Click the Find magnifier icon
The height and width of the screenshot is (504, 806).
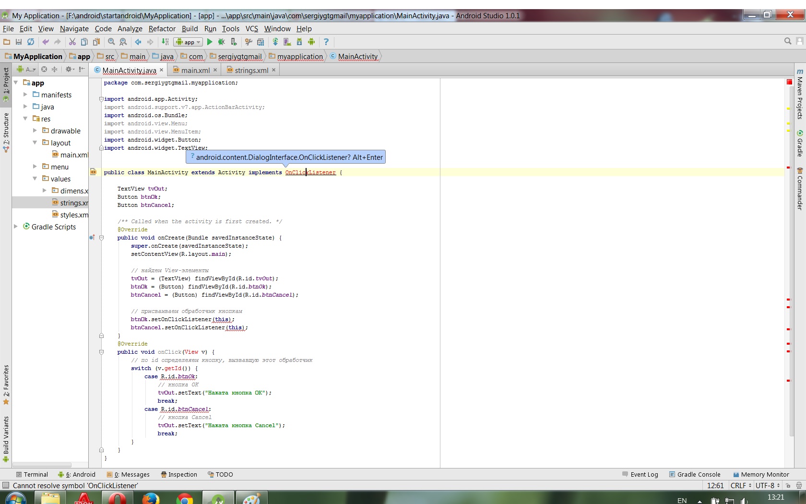[x=111, y=42]
